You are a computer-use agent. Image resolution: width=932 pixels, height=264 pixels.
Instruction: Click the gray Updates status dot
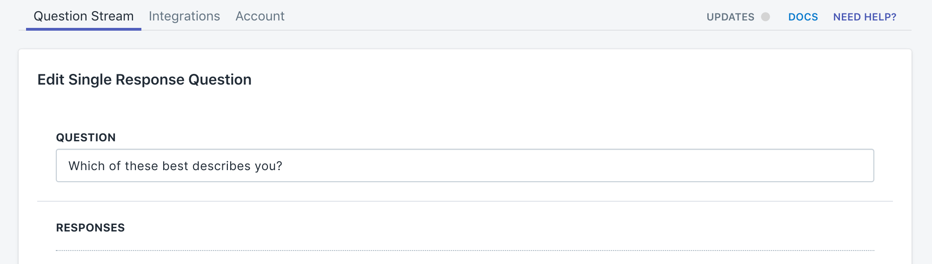point(765,17)
